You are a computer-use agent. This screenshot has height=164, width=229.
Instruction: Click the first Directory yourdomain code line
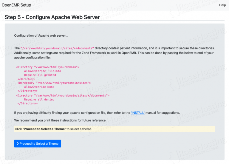pos(48,67)
